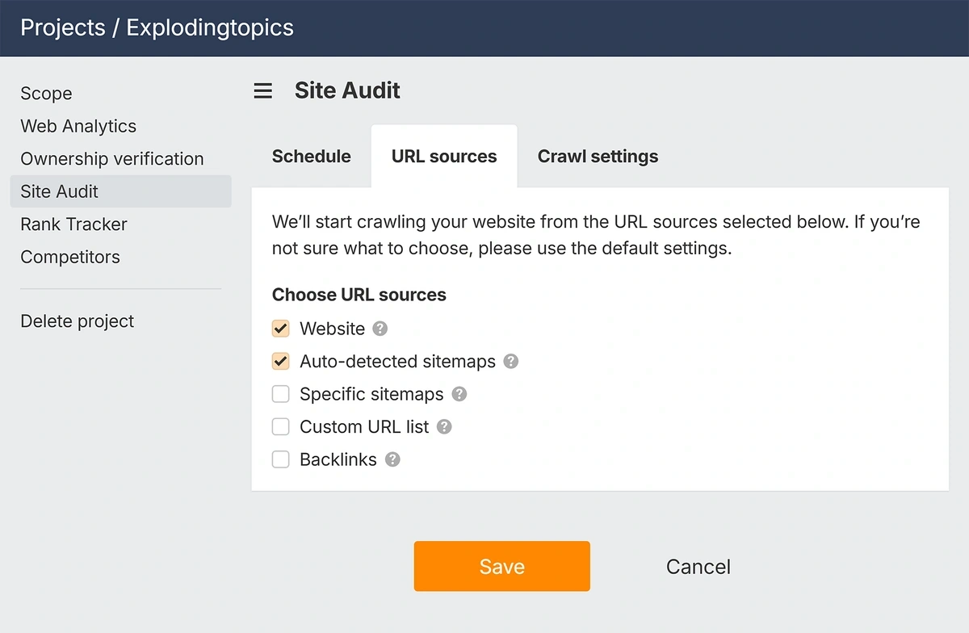969x633 pixels.
Task: Enable the Specific sitemaps checkbox
Action: (281, 394)
